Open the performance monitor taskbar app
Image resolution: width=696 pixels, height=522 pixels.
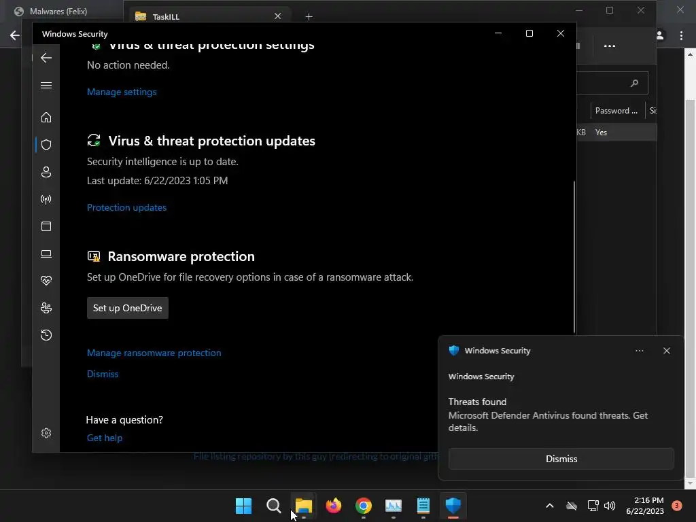click(394, 506)
